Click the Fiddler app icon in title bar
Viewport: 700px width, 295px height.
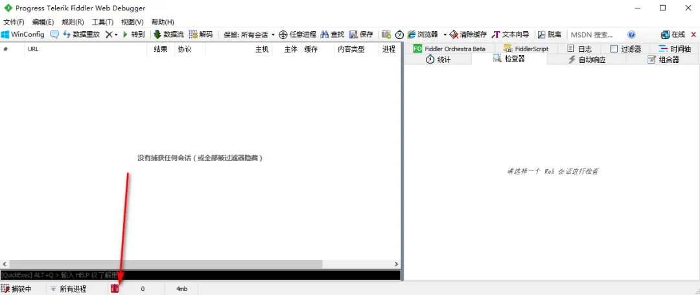tap(8, 8)
